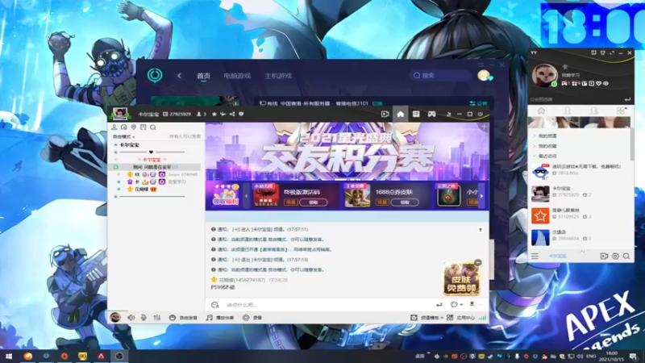Click the 播放伴奏 music accompaniment button
This screenshot has width=645, height=363.
220,317
